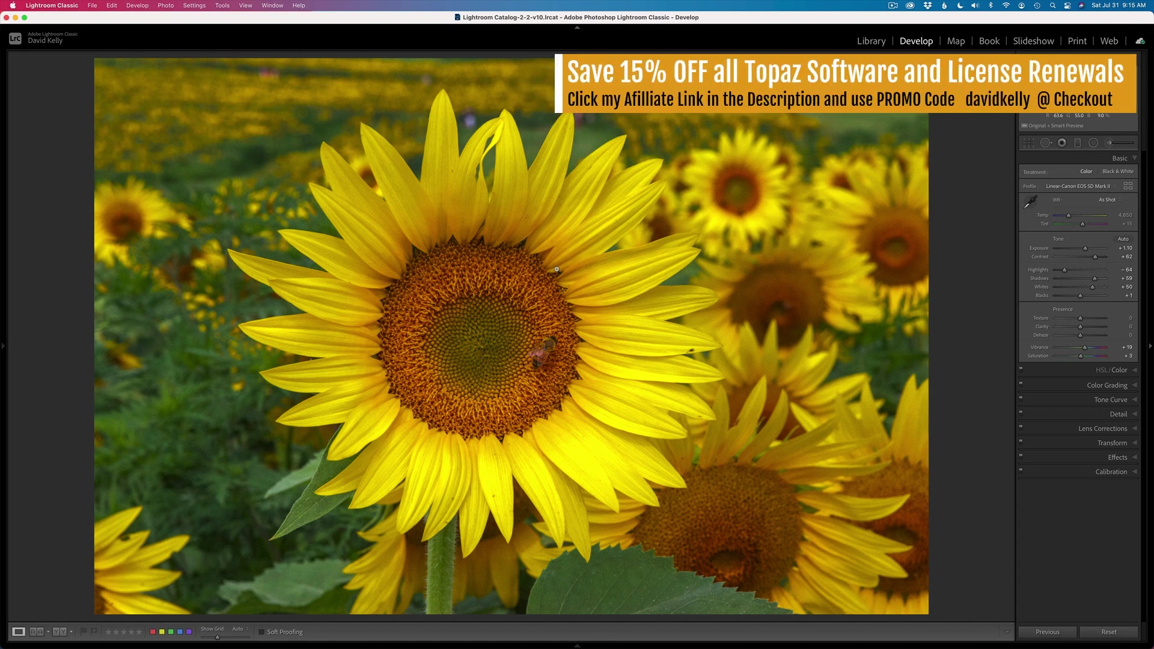Open macOS Spotlight search icon
The width and height of the screenshot is (1154, 649).
[1052, 5]
